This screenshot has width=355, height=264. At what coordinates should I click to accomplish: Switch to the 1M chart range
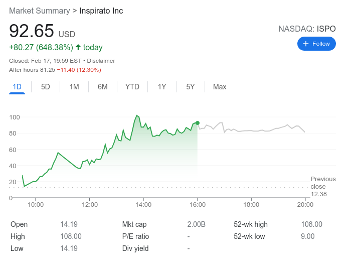point(74,87)
